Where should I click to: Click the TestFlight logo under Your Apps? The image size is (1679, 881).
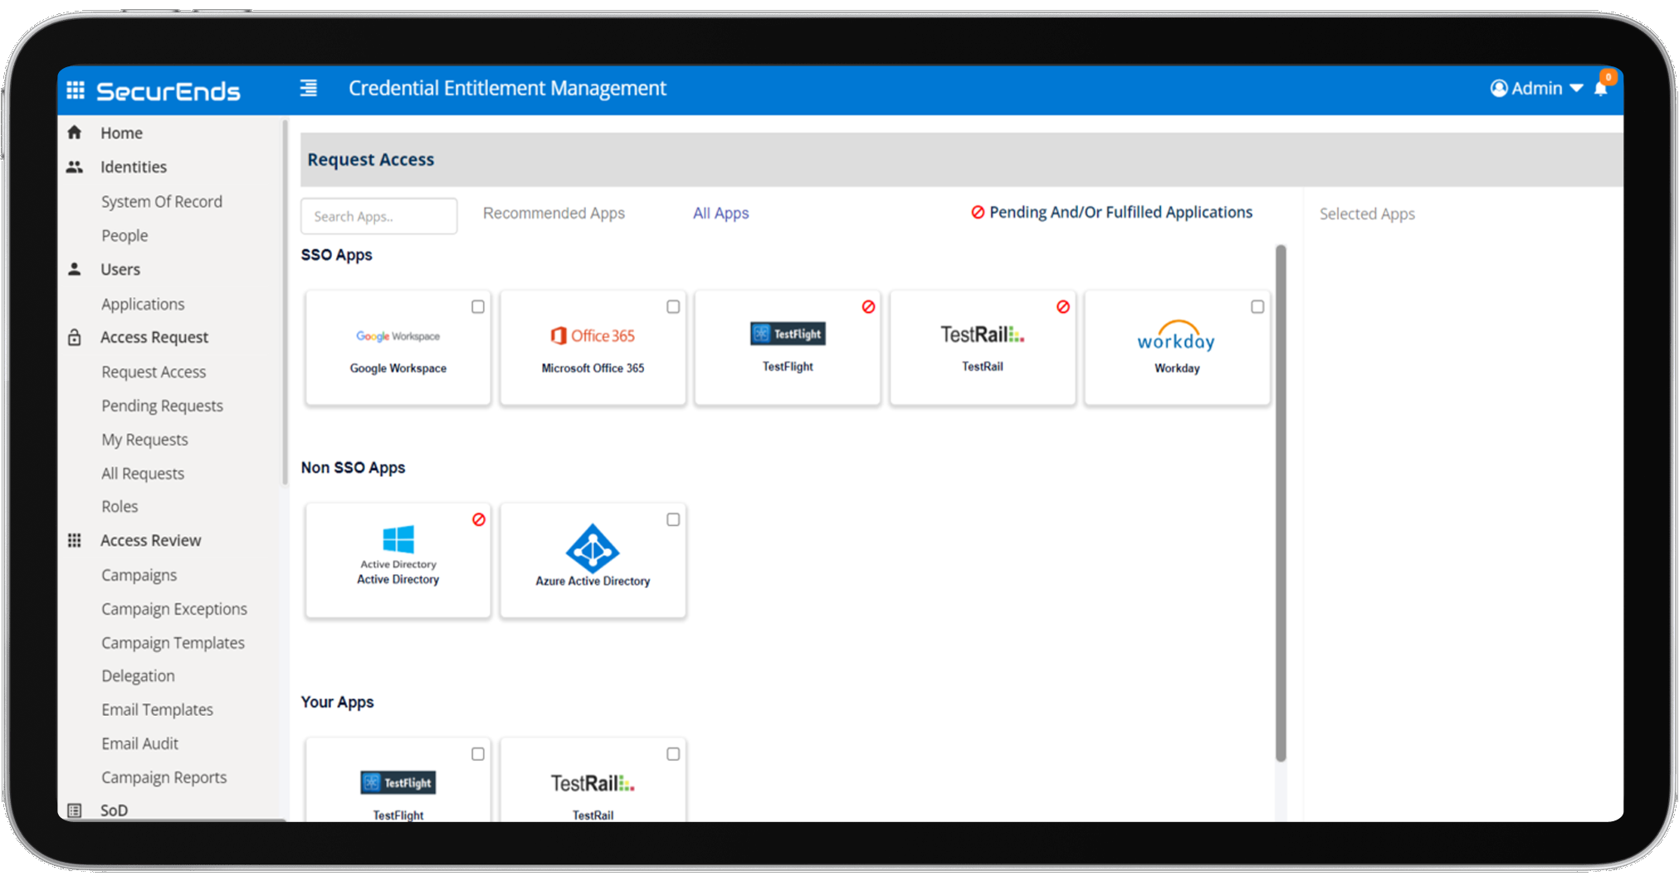tap(398, 782)
